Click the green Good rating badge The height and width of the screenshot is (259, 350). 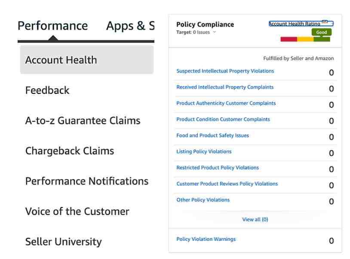[322, 32]
